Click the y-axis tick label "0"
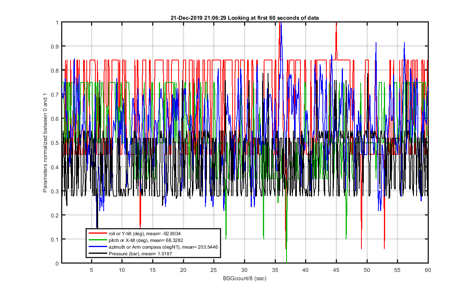This screenshot has height=296, width=473. 58,263
